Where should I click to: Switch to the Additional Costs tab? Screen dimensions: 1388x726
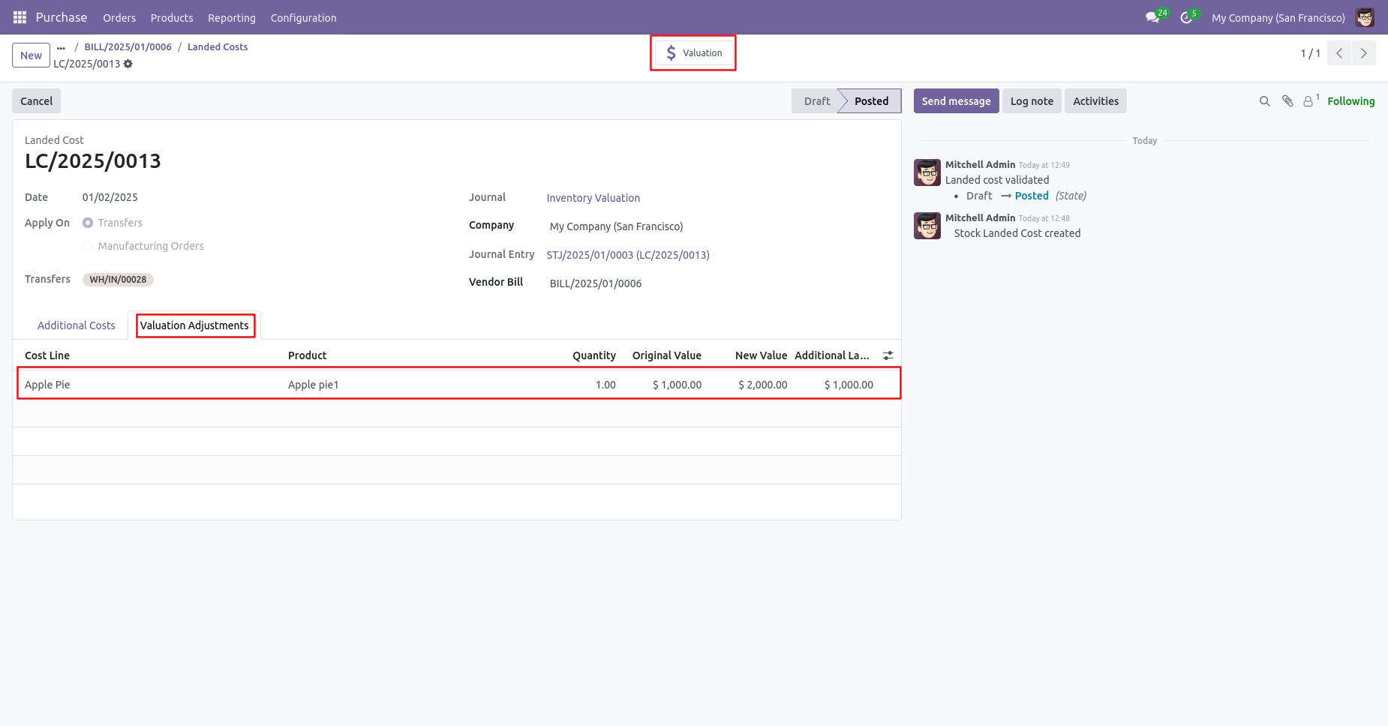[77, 325]
